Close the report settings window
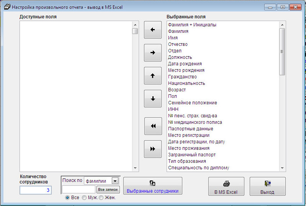This screenshot has height=206, width=306. click(x=295, y=7)
